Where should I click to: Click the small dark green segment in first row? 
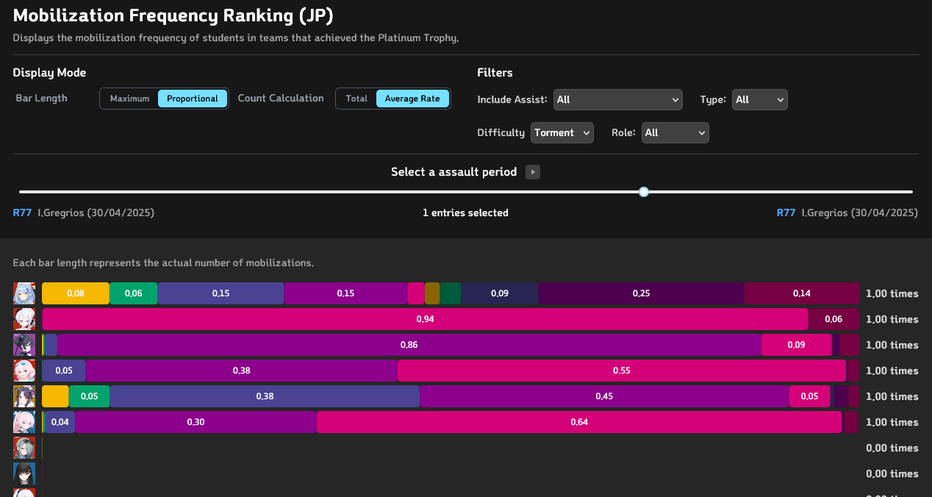451,293
